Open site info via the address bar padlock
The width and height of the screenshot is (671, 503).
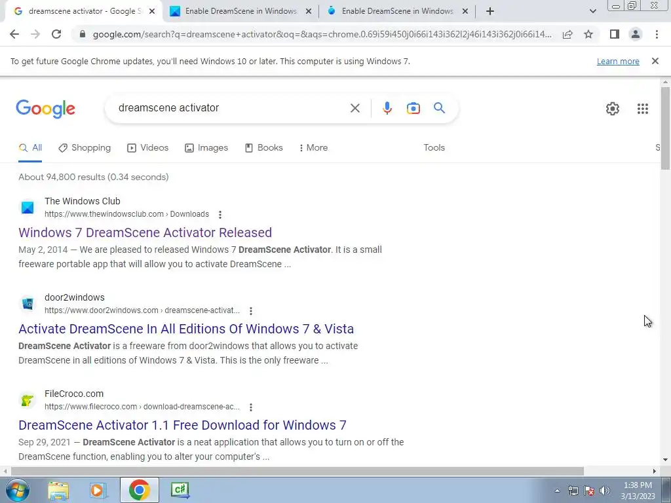[x=83, y=34]
